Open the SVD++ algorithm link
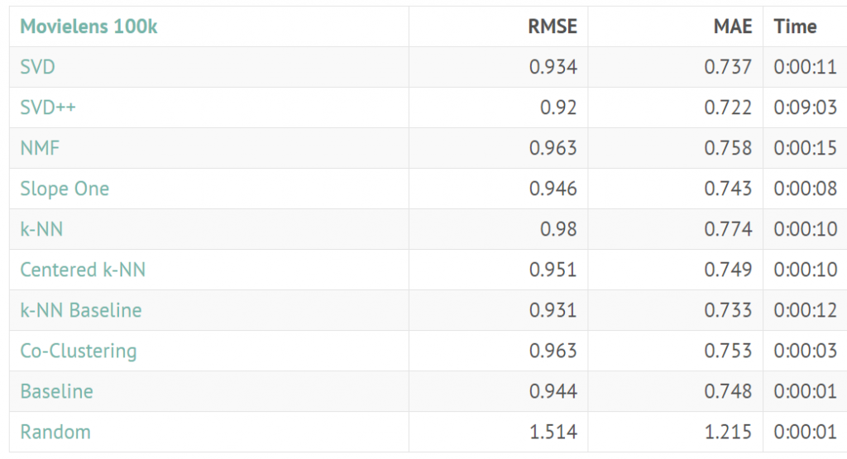The width and height of the screenshot is (847, 459). click(x=48, y=108)
